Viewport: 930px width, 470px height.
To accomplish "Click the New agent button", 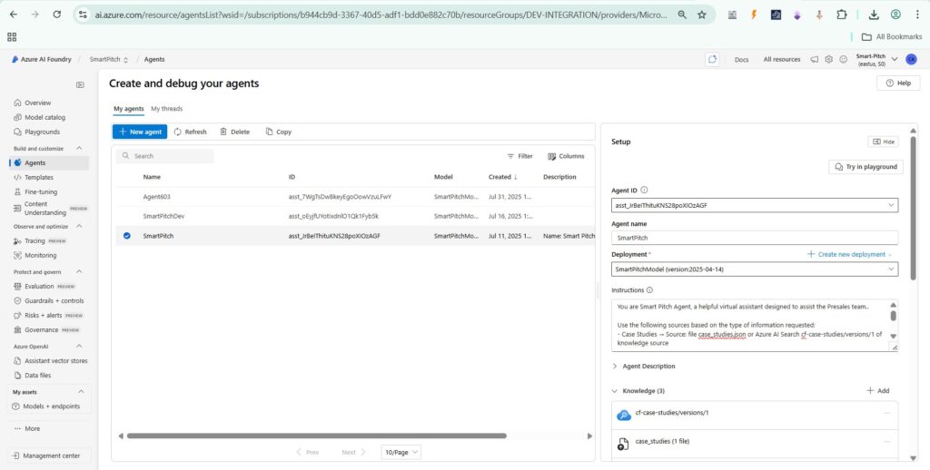I will tap(140, 132).
